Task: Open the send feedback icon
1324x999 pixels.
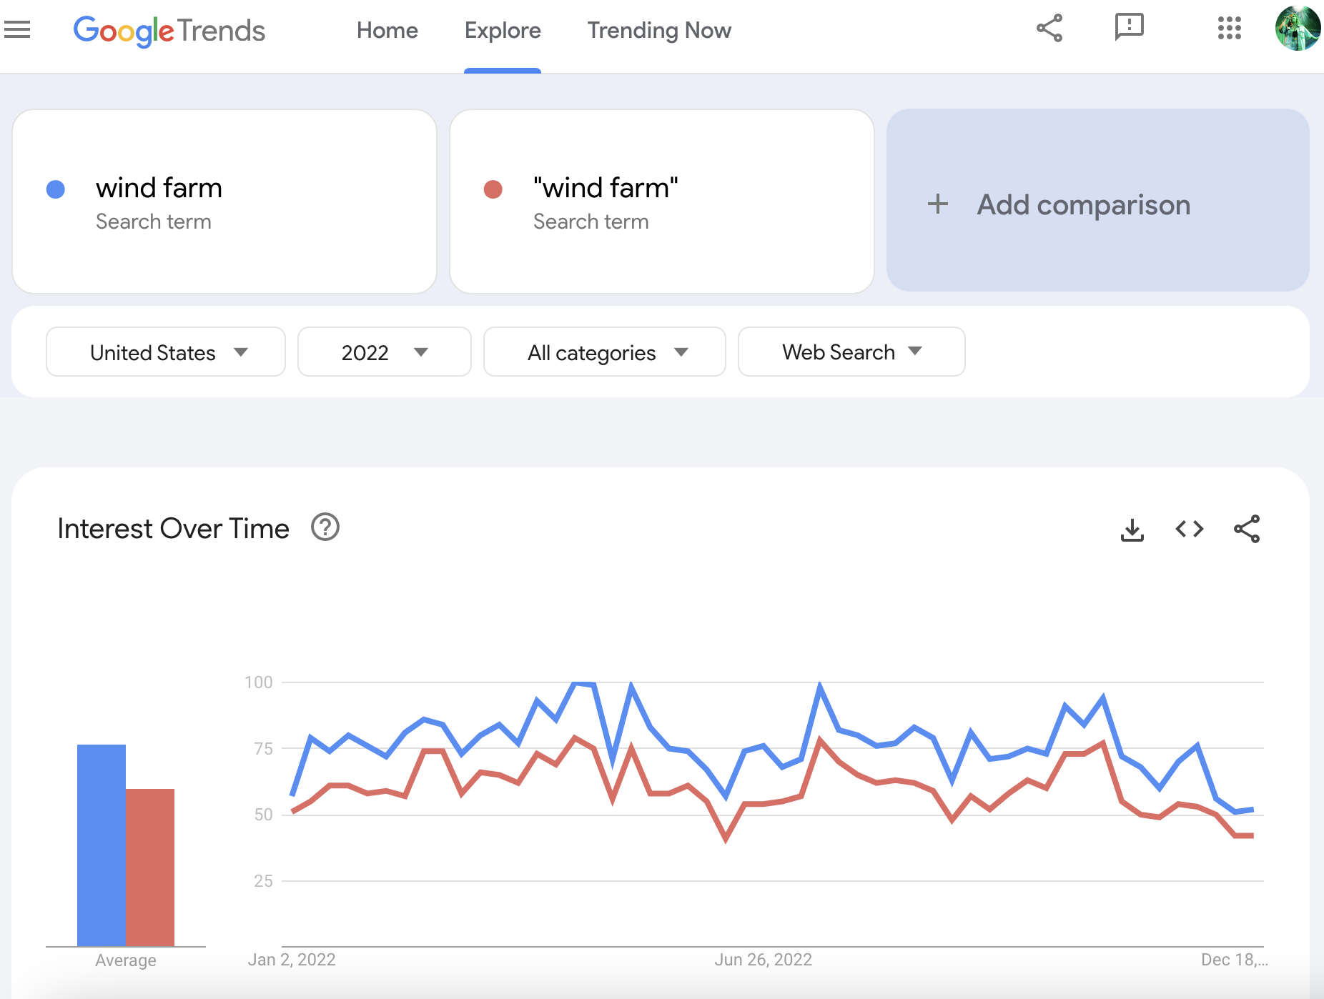Action: point(1129,28)
